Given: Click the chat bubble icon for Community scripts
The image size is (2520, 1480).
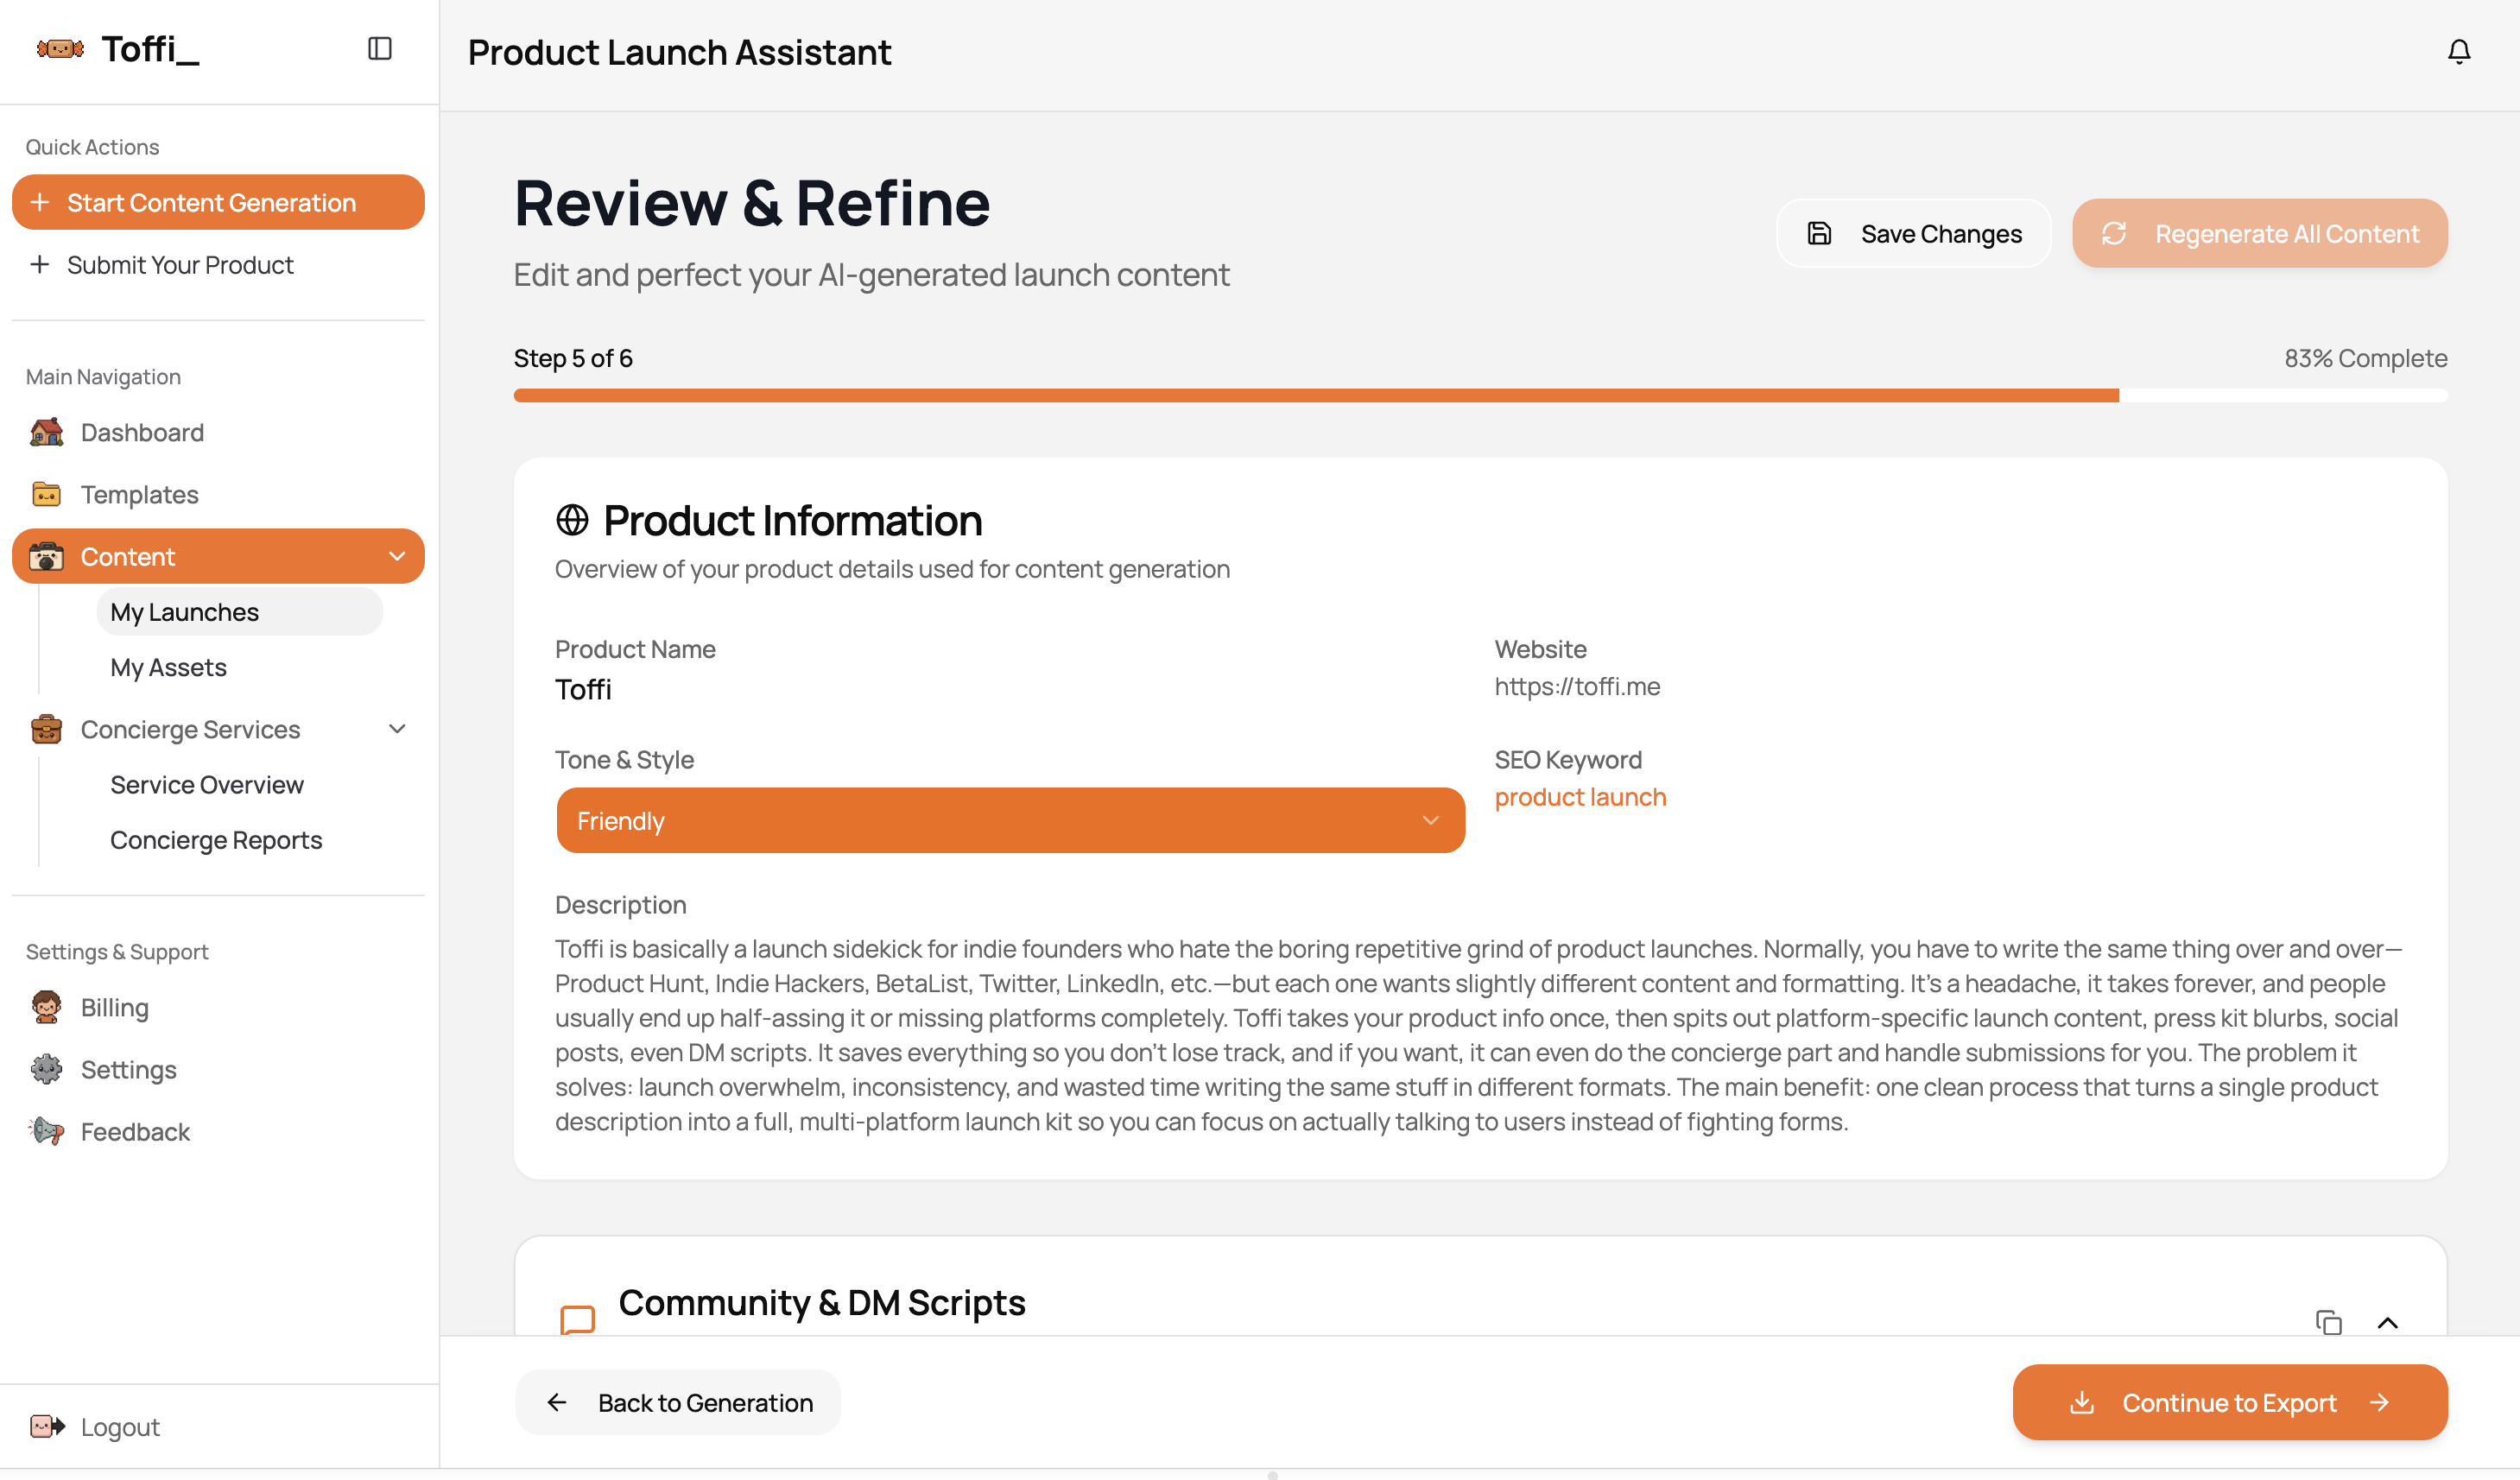Looking at the screenshot, I should point(577,1319).
